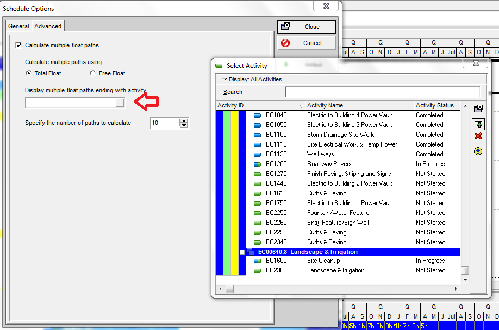Sort by the Activity ID column header
This screenshot has height=330, width=499.
coord(260,105)
